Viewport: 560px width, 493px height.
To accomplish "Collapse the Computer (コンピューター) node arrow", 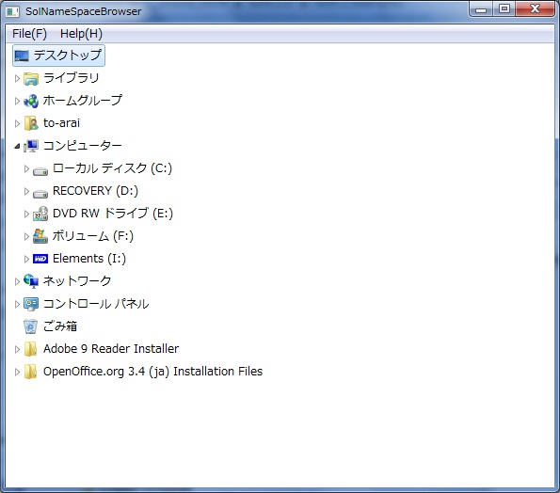I will (17, 146).
